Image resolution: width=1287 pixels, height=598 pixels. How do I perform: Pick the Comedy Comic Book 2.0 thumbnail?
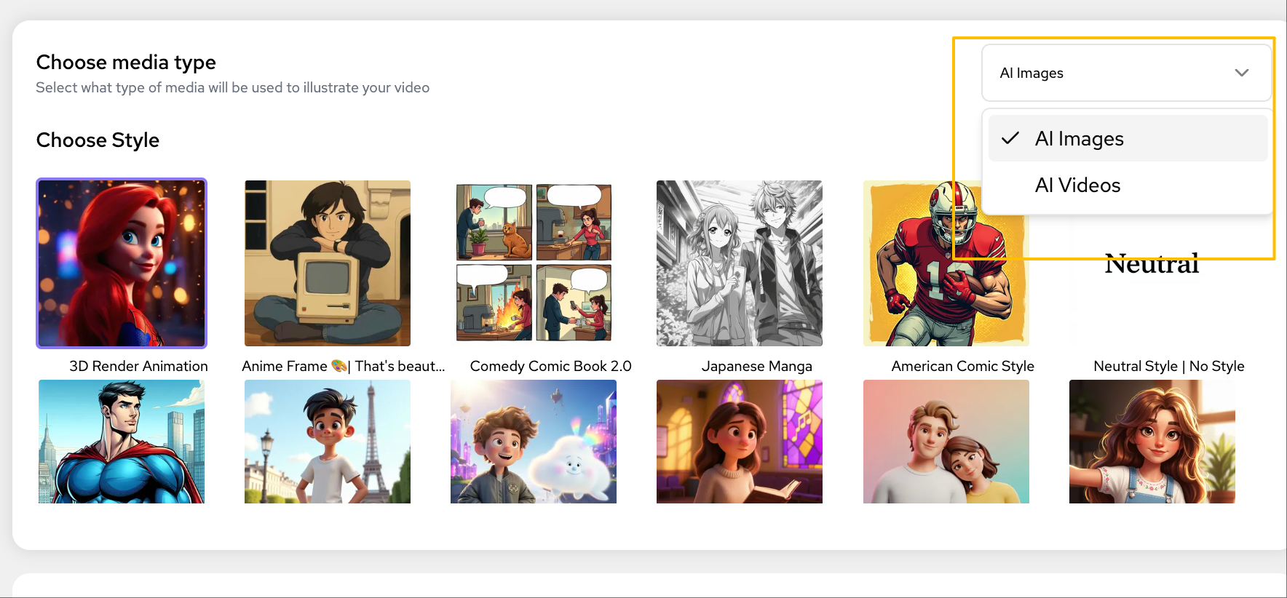tap(534, 263)
